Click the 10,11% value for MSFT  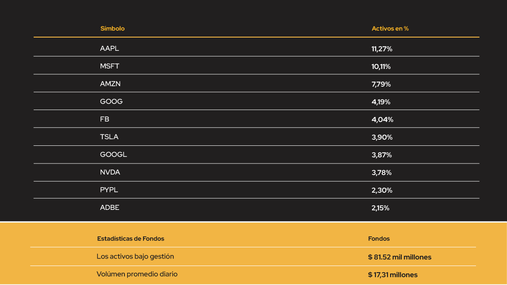381,67
